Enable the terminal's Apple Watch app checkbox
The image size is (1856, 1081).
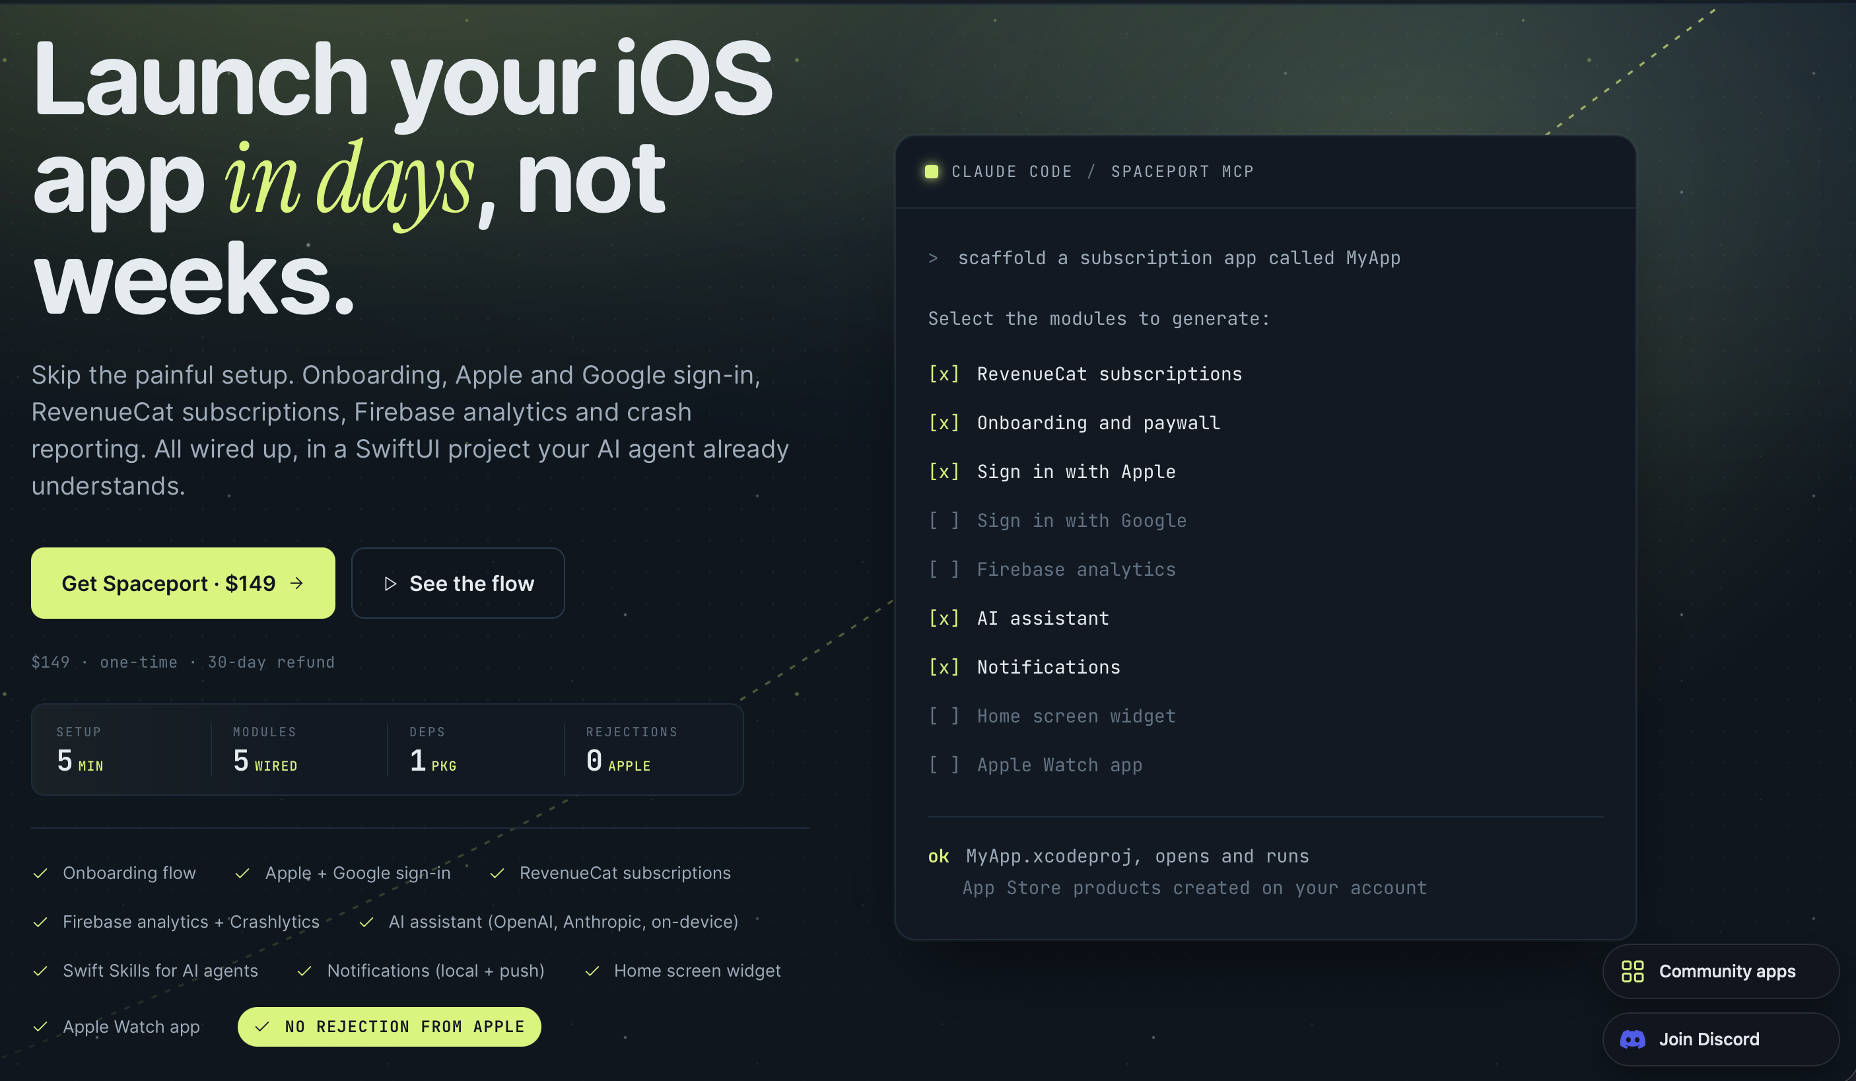coord(944,765)
